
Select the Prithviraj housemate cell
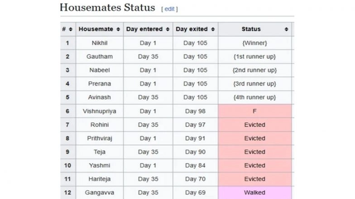coord(100,138)
